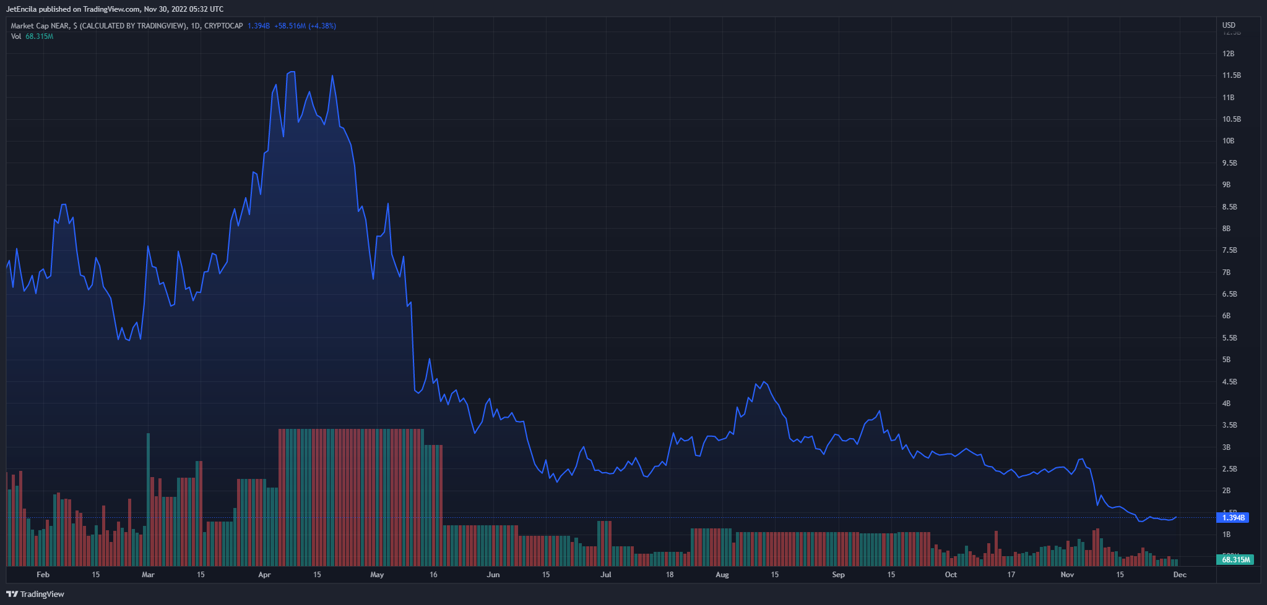
Task: Click the 7.5B price axis label
Action: pyautogui.click(x=1229, y=250)
